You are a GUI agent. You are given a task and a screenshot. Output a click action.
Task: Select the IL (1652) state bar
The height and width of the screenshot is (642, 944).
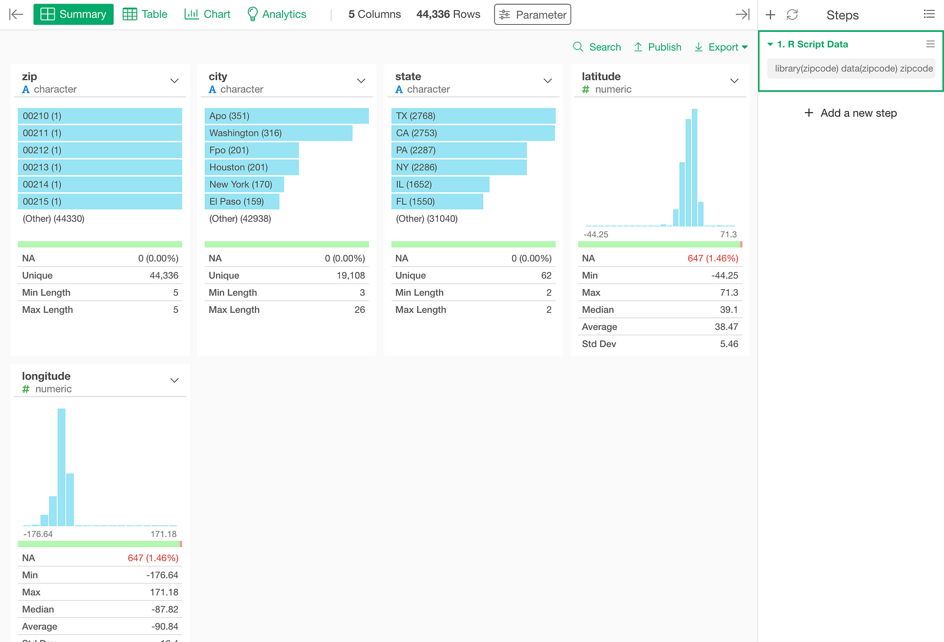click(440, 184)
